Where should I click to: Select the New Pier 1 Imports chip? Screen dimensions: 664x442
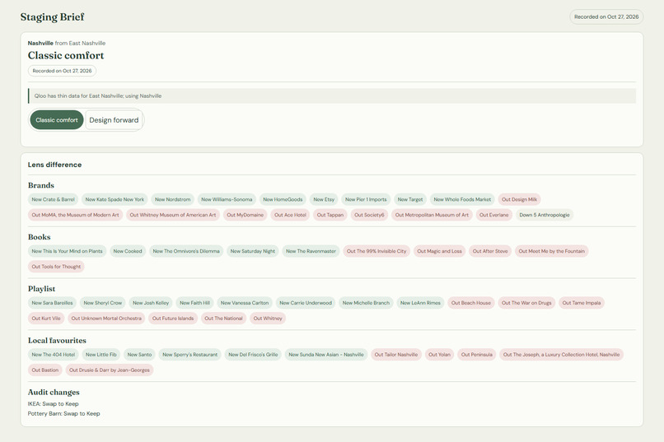(x=366, y=199)
